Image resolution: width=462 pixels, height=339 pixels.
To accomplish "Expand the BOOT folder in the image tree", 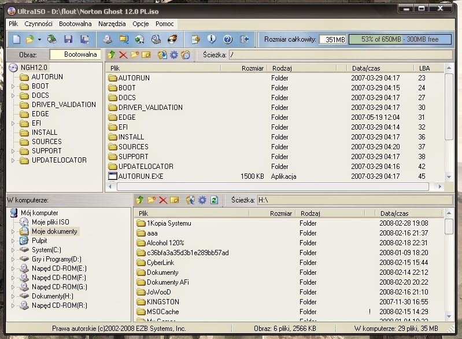I will [x=13, y=86].
